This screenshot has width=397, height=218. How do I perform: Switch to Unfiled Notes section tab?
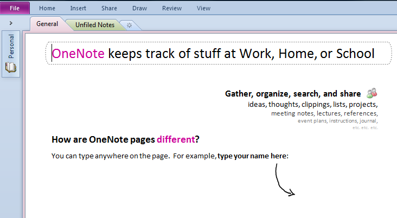(95, 25)
